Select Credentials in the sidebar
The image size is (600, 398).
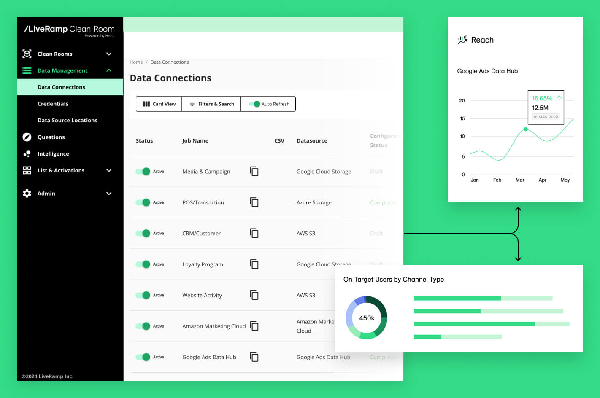[53, 103]
